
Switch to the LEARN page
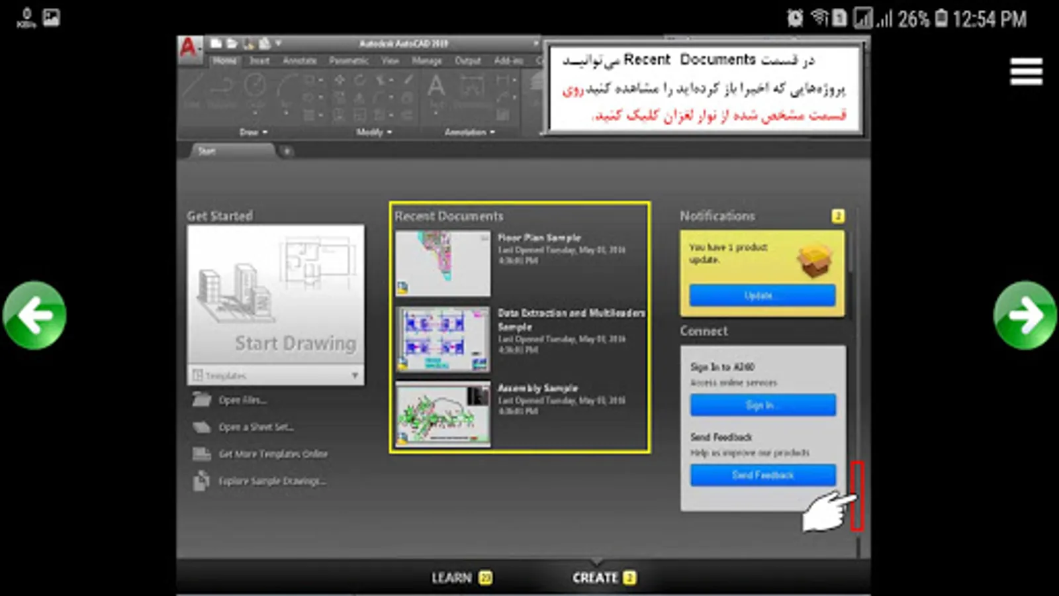pos(461,577)
